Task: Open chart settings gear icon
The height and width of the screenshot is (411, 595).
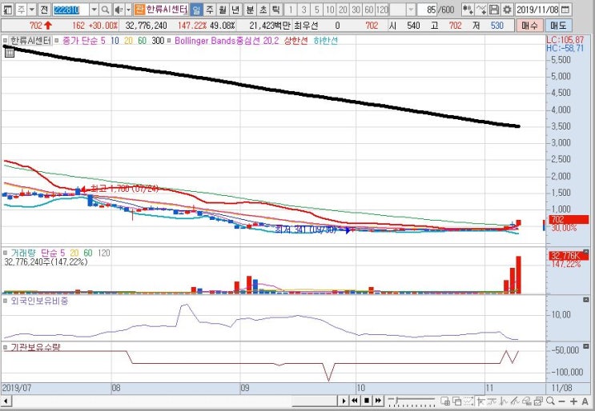Action: (507, 10)
